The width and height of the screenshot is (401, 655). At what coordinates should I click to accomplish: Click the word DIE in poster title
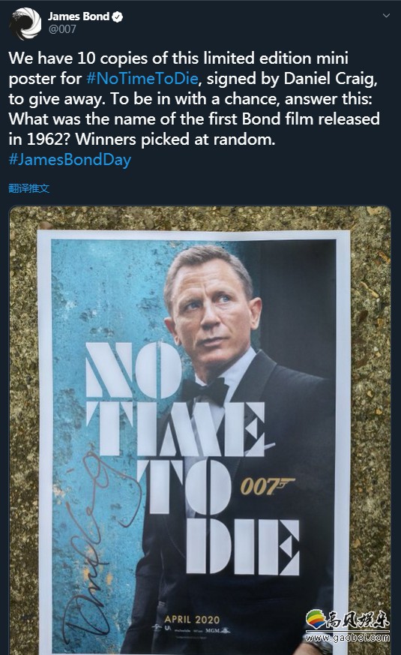[243, 547]
